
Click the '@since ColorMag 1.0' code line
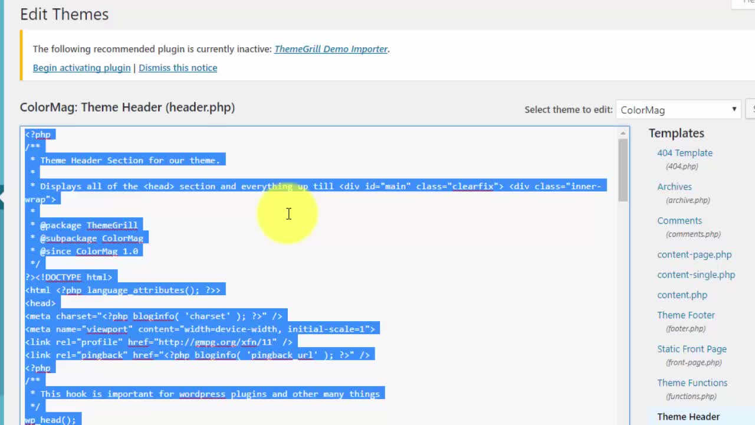[84, 251]
